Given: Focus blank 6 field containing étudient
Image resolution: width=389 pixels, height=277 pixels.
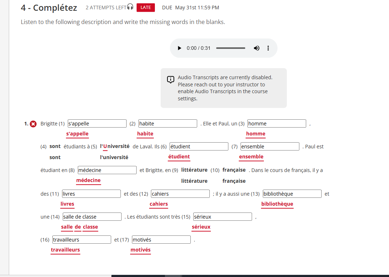Looking at the screenshot, I should 199,147.
